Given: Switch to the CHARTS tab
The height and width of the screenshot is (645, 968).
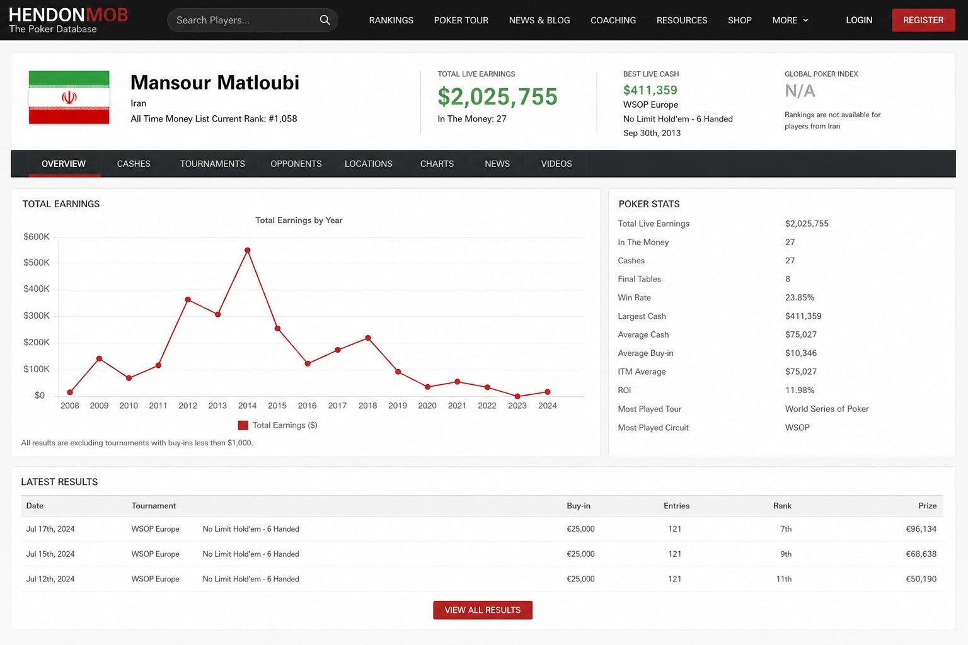Looking at the screenshot, I should click(437, 164).
